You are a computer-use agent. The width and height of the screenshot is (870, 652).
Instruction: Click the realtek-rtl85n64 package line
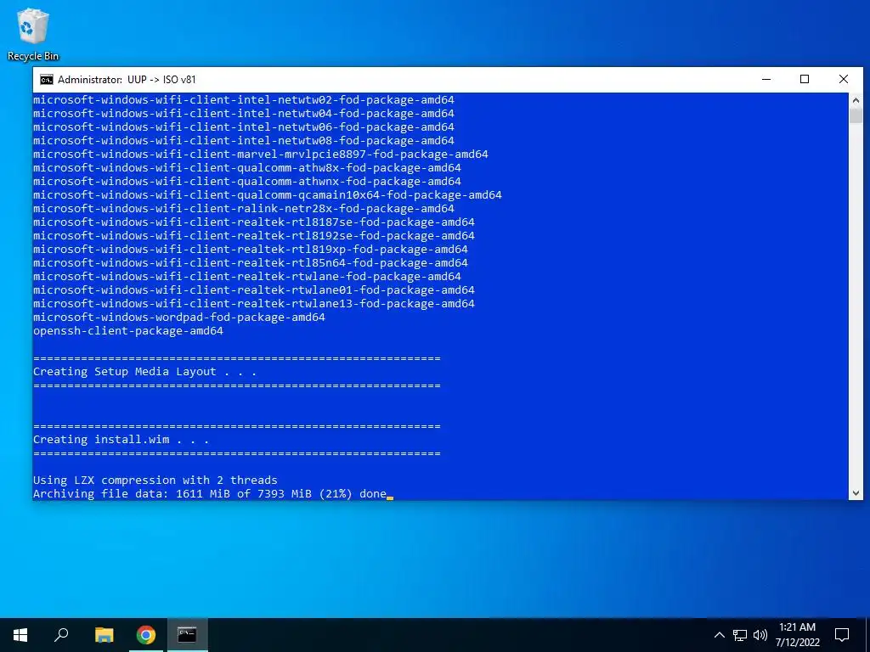pos(251,263)
